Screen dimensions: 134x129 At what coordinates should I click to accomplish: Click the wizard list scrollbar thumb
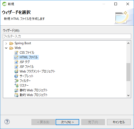pyautogui.click(x=128, y=72)
